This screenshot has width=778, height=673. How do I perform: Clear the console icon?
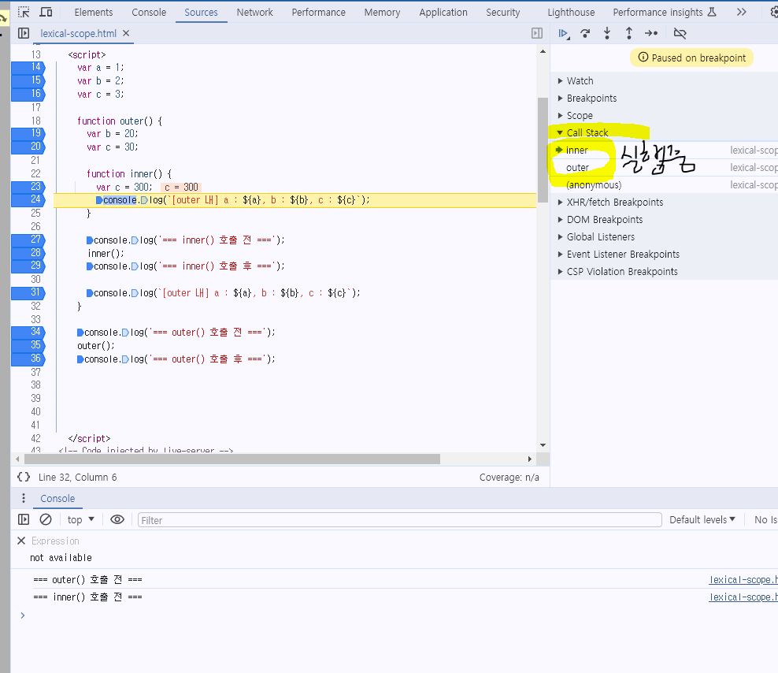pos(46,519)
